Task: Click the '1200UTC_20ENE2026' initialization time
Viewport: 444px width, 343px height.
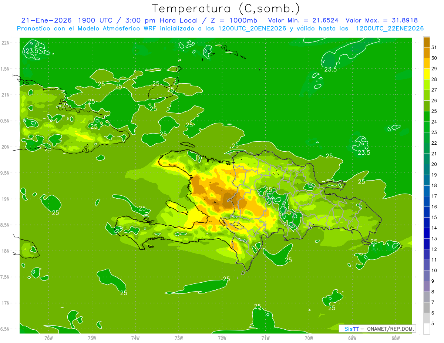Action: pos(251,28)
